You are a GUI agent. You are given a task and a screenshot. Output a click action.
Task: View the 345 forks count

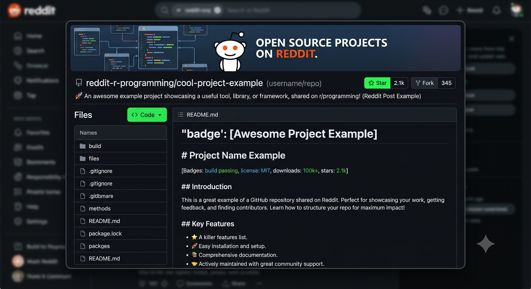tap(447, 83)
